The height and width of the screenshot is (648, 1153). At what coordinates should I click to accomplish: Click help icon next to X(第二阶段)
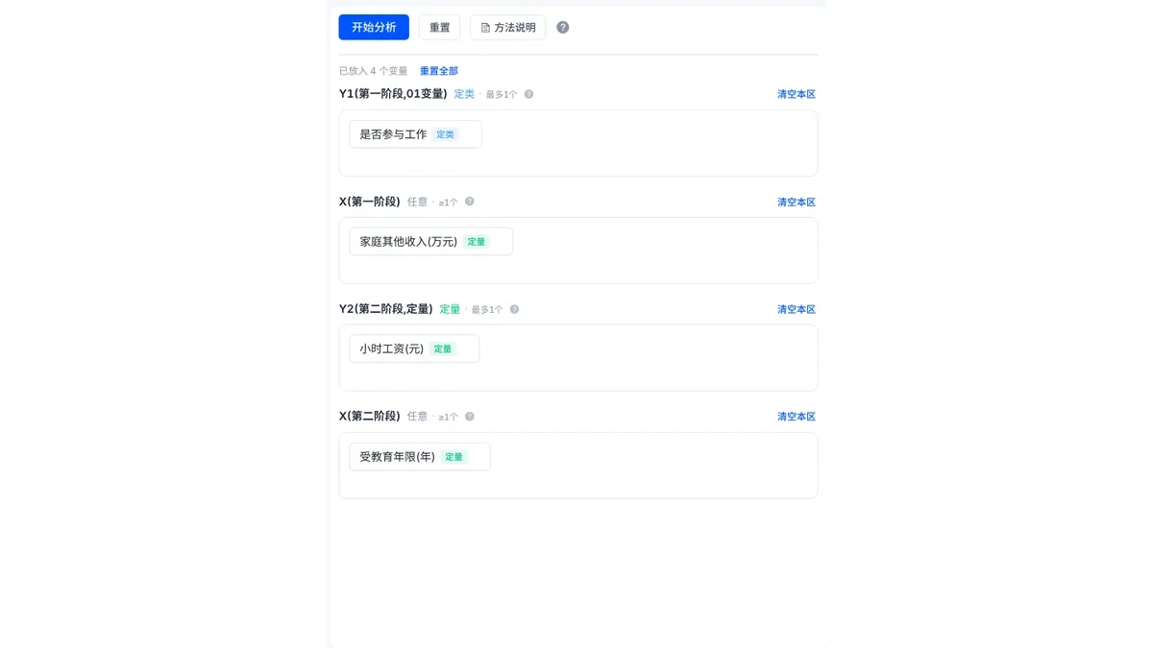[x=470, y=417]
